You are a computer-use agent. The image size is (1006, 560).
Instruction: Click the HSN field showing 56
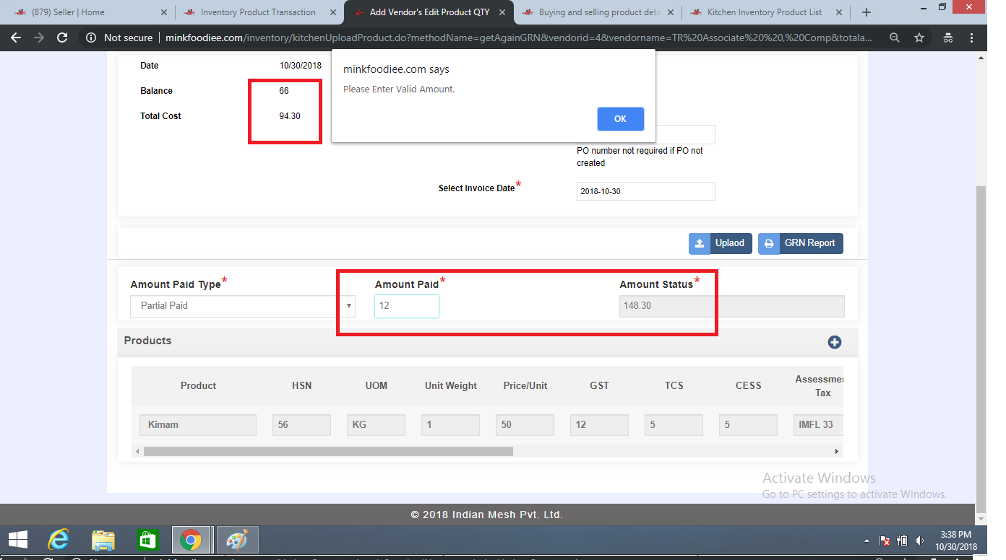pyautogui.click(x=301, y=425)
